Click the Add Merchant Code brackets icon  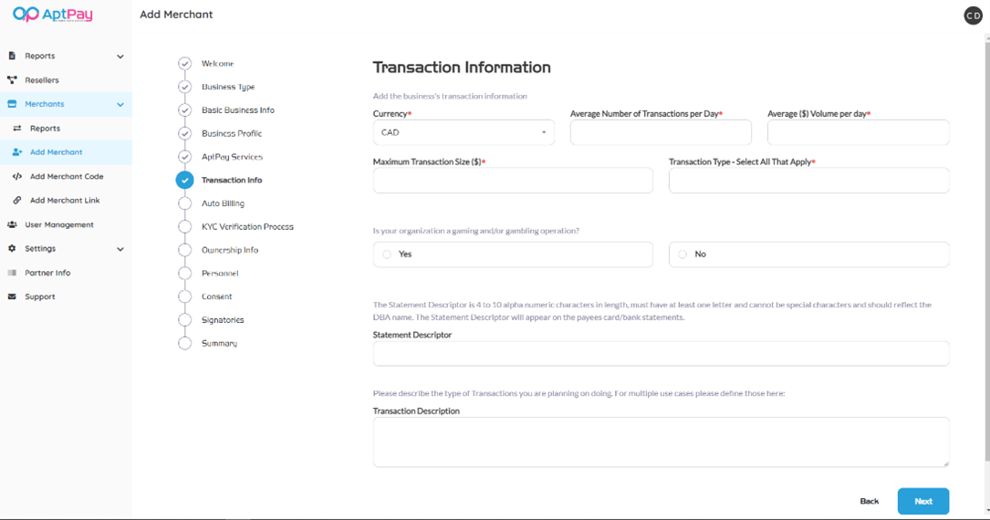[x=16, y=176]
